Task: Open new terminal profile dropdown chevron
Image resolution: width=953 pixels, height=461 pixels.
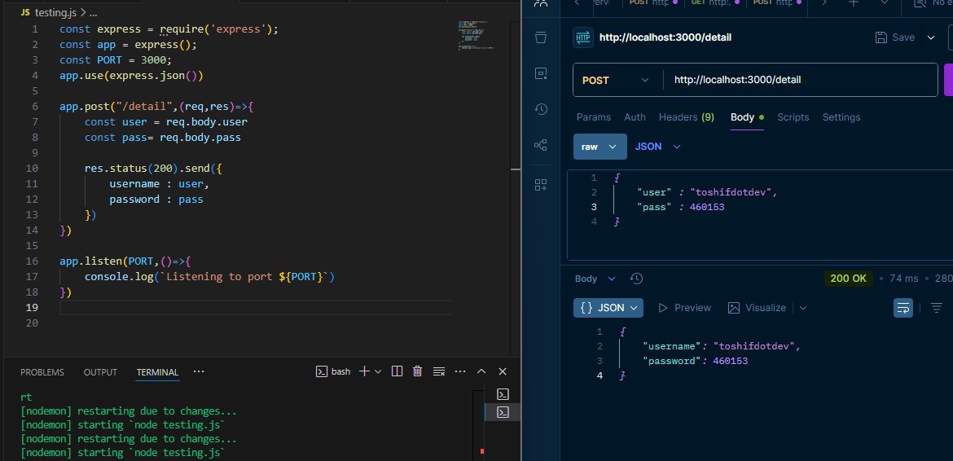Action: [x=378, y=371]
